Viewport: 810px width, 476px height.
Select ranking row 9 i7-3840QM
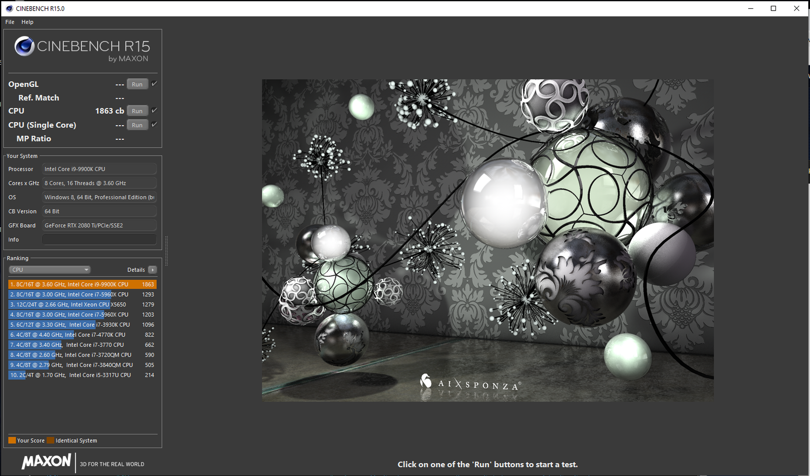coord(83,365)
